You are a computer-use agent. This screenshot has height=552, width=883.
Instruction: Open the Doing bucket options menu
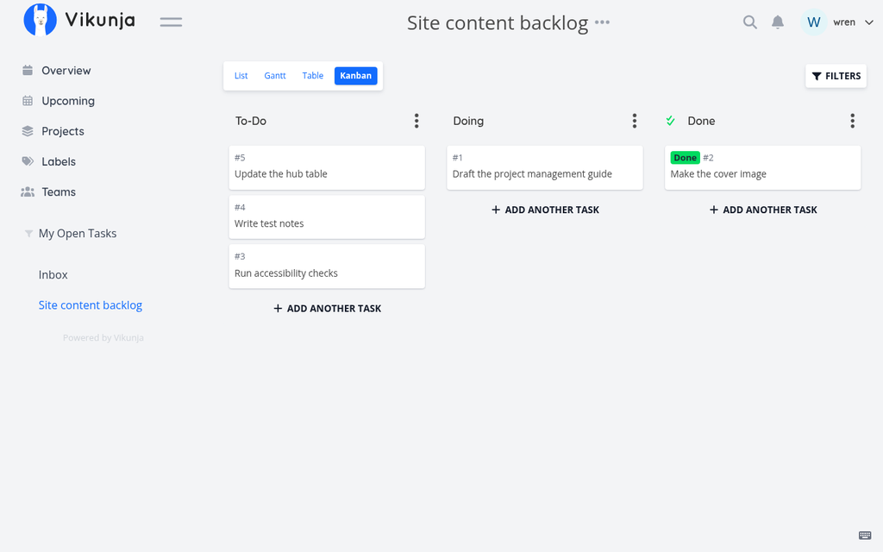[634, 121]
